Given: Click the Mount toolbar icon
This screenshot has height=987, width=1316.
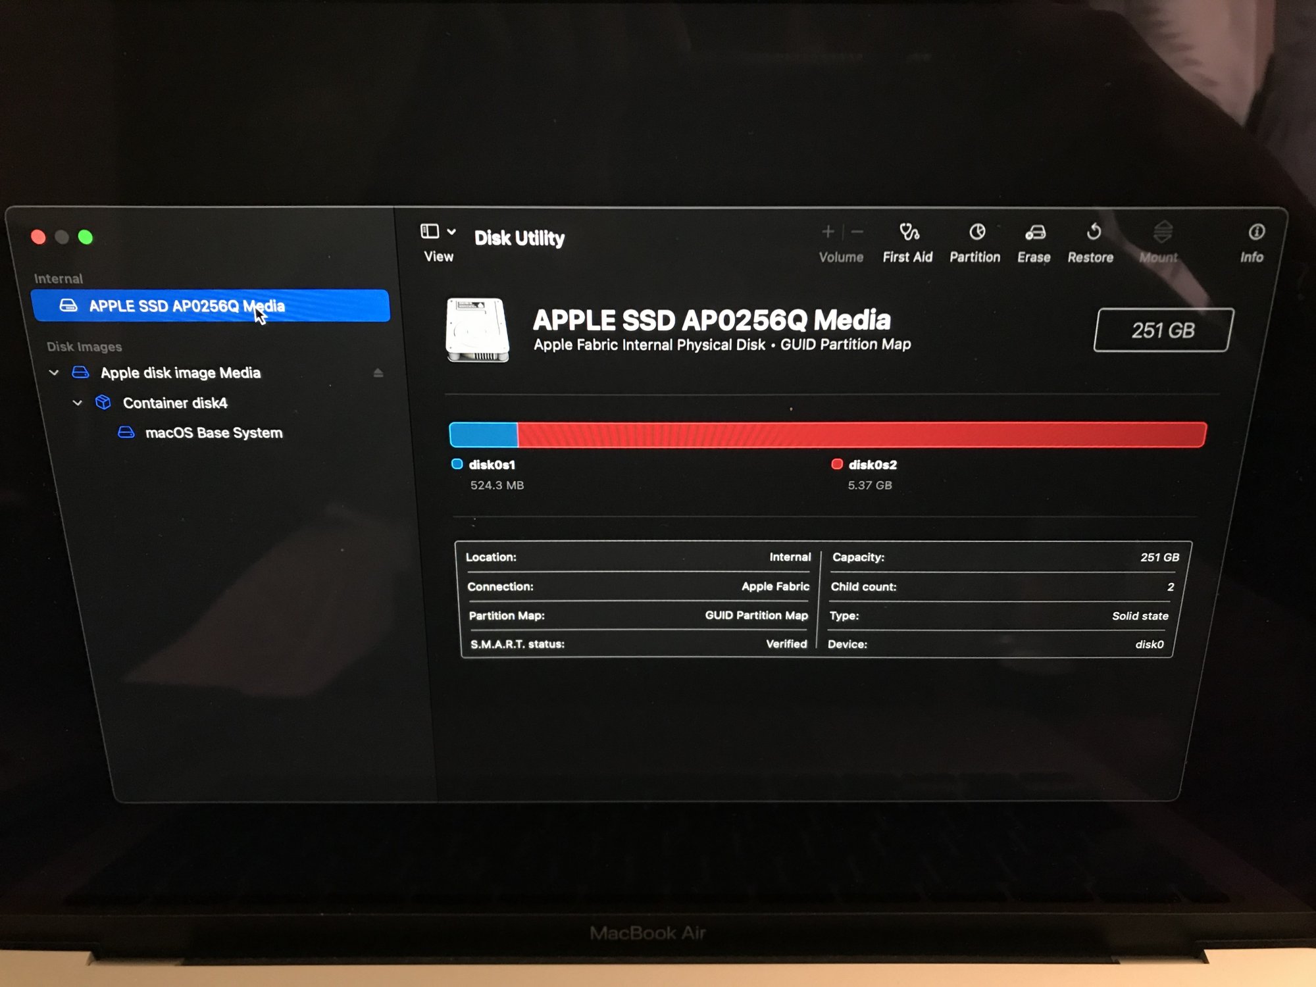Looking at the screenshot, I should tap(1162, 232).
